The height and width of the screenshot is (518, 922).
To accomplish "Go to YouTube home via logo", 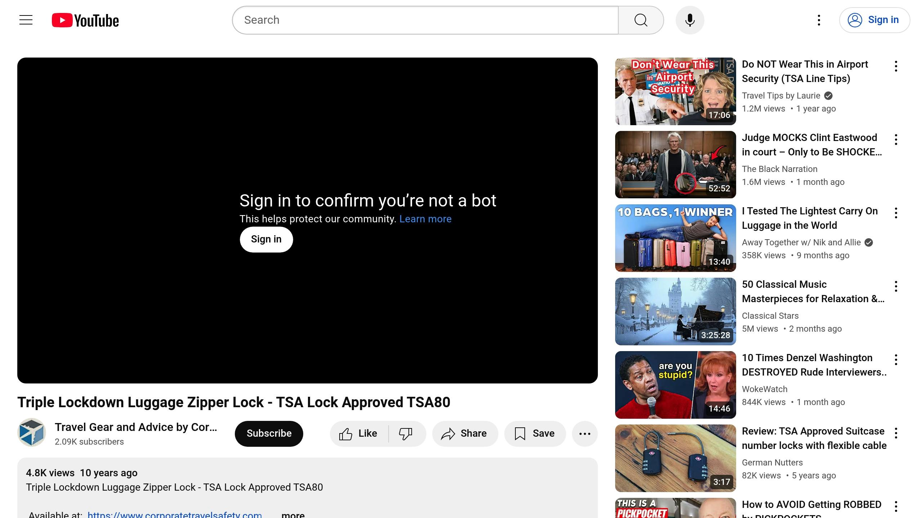I will click(85, 21).
